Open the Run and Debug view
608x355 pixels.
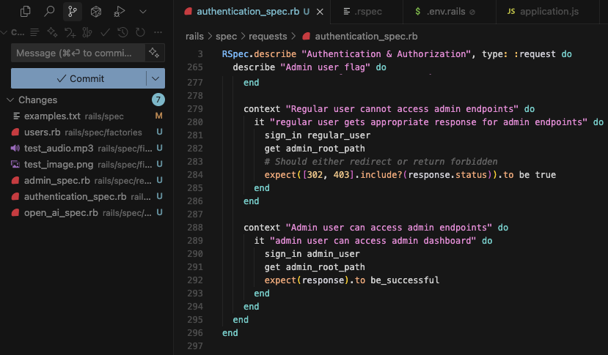(x=119, y=11)
